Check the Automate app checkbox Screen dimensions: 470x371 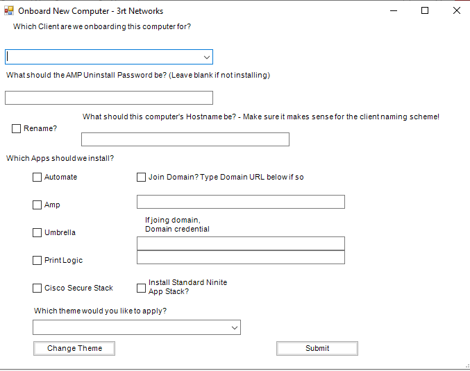click(37, 178)
